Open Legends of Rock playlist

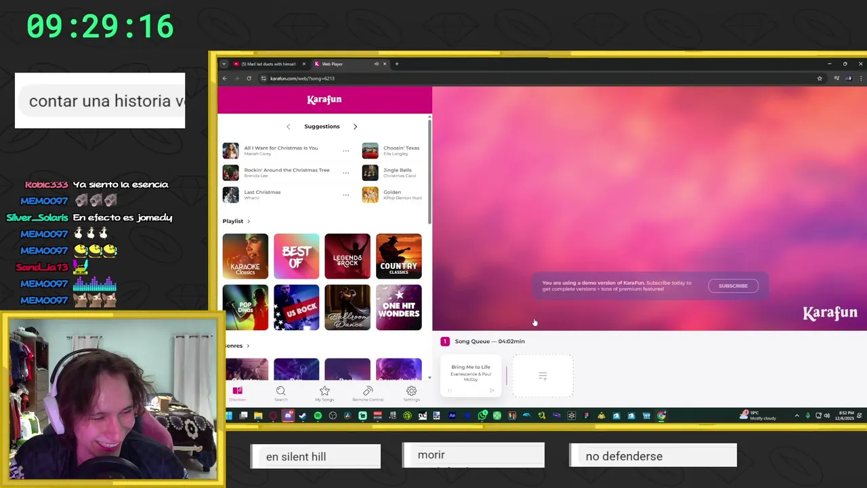[x=347, y=256]
